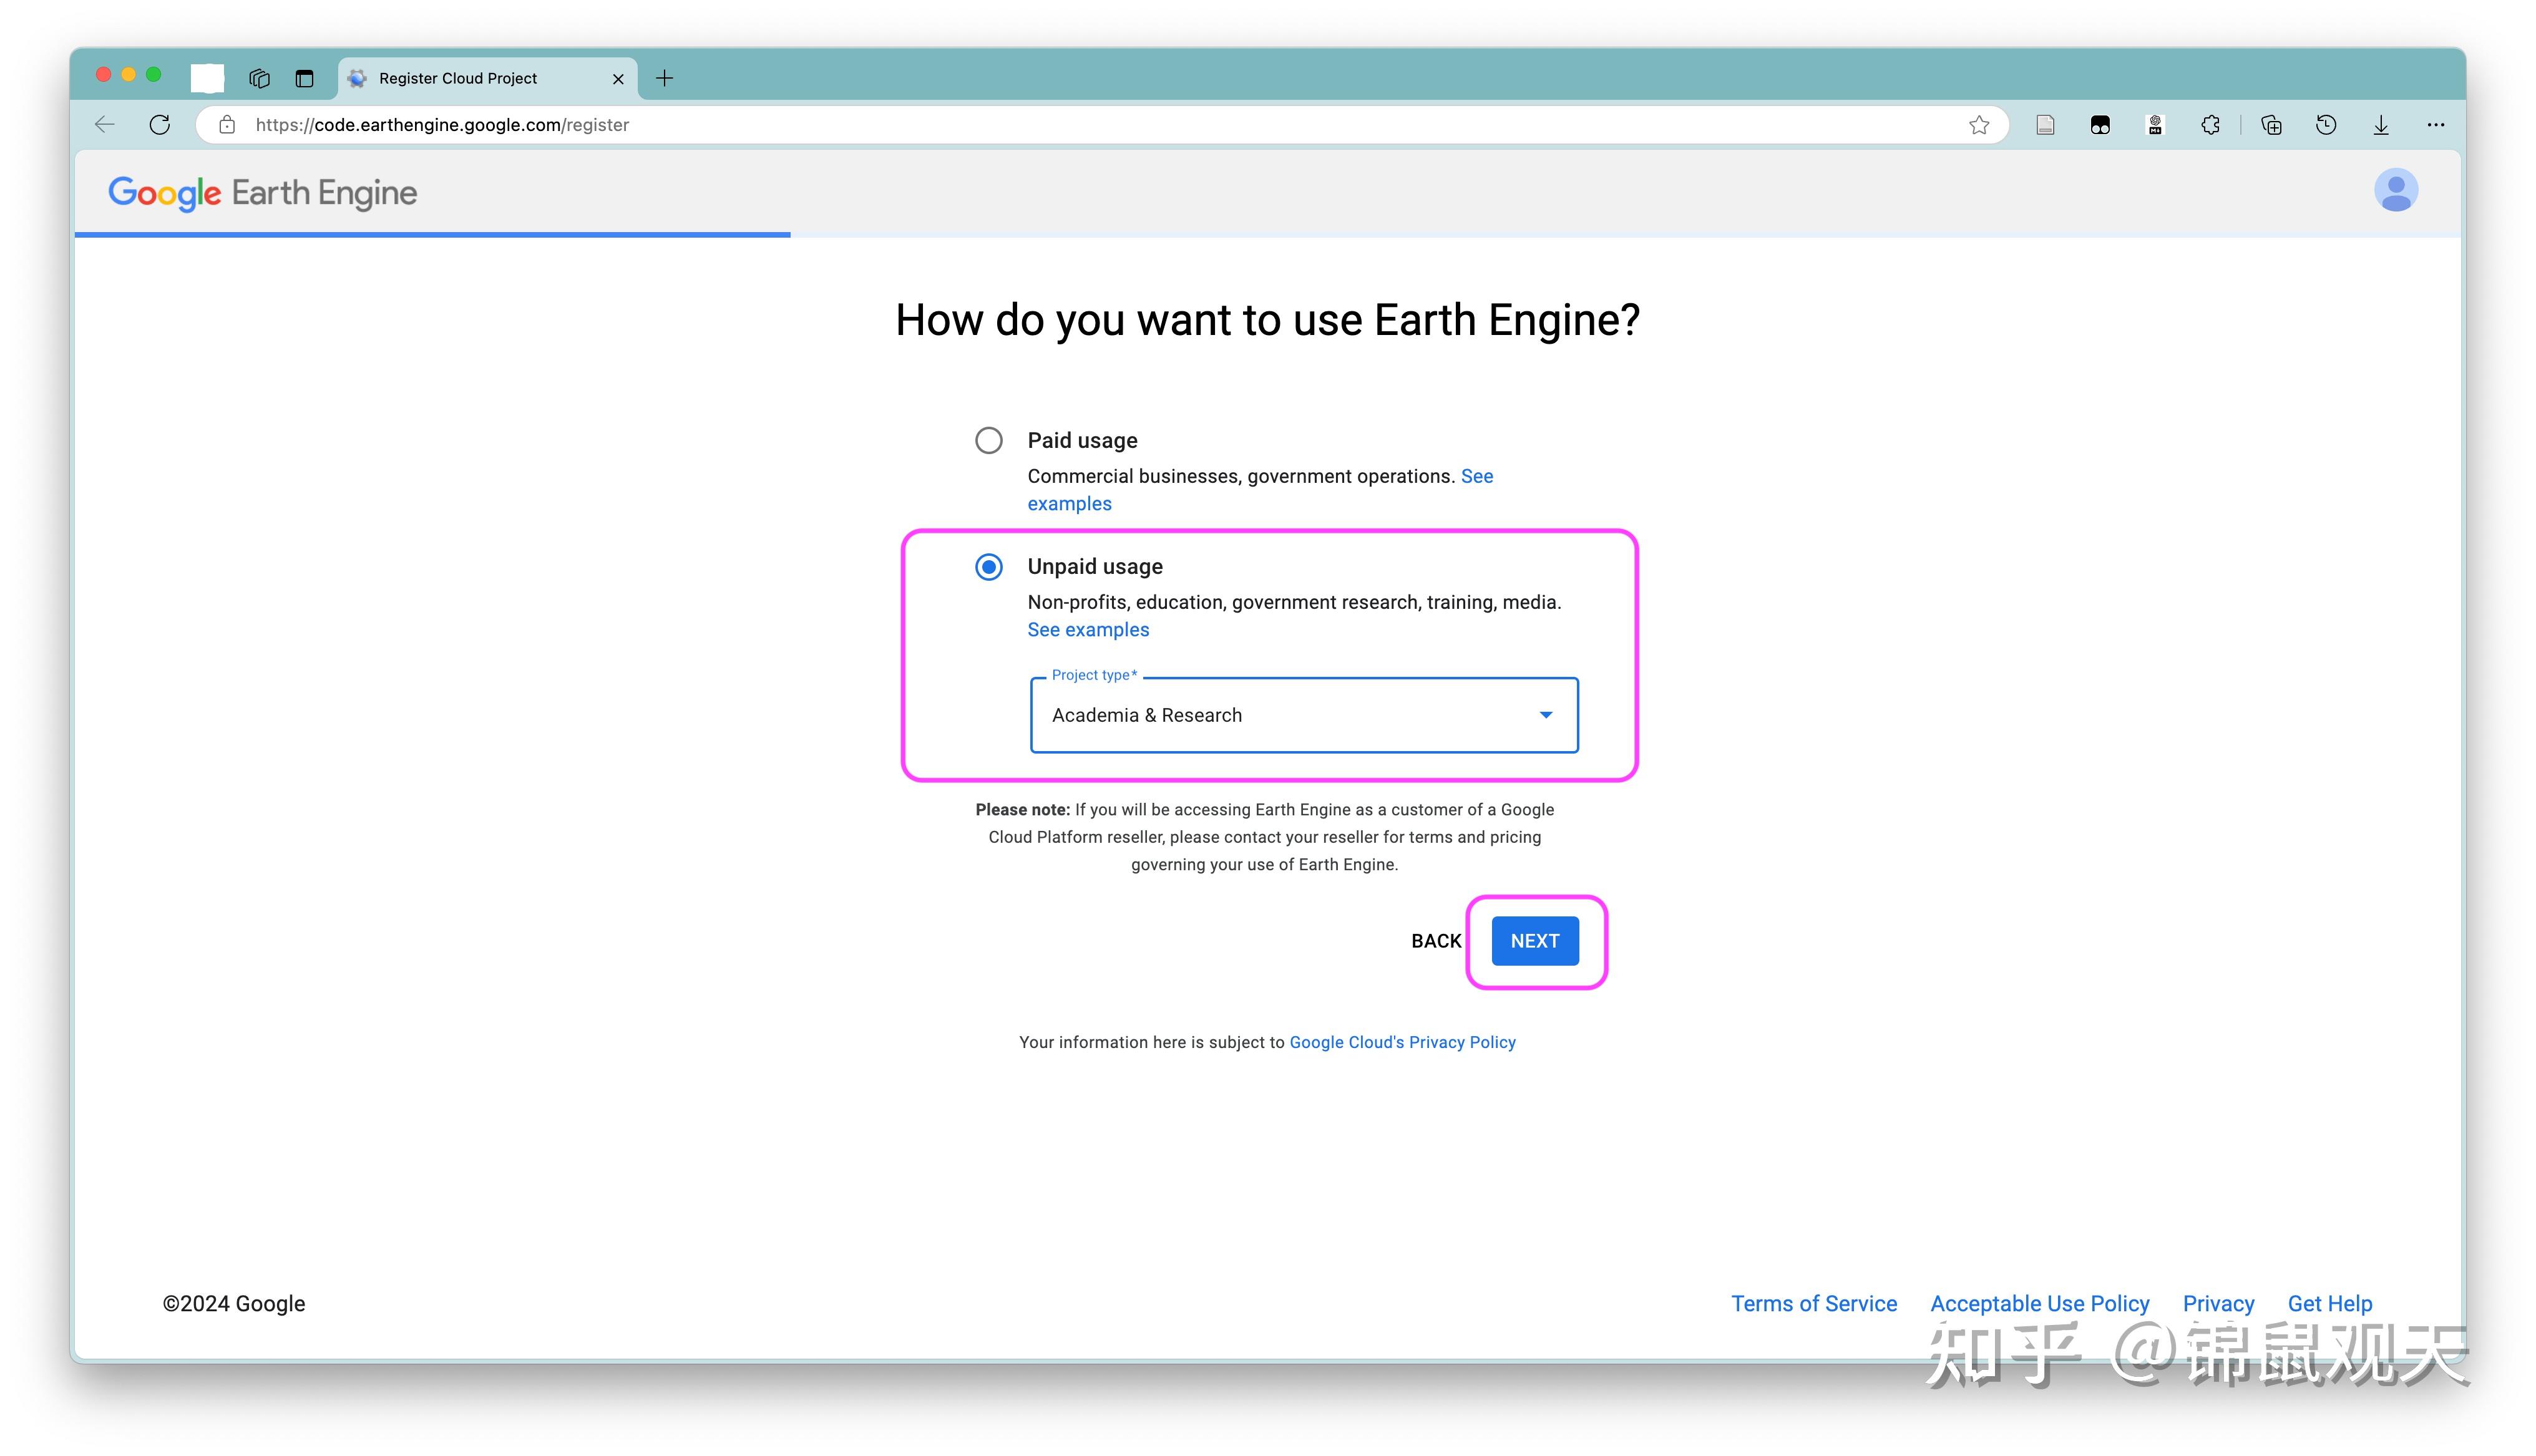
Task: Click the Google account avatar icon
Action: click(2395, 191)
